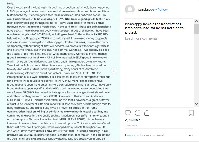View the 2,916 likes list
The width and height of the screenshot is (199, 142).
pos(133,120)
